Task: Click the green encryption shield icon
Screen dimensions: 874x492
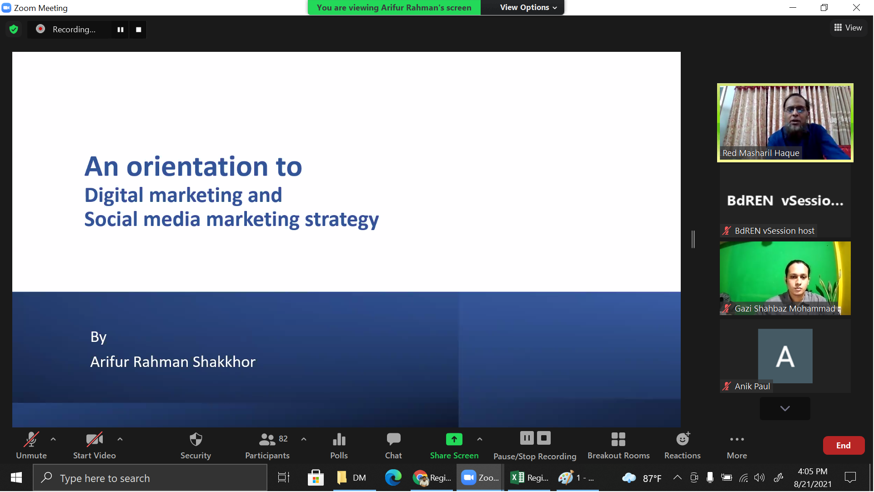Action: [14, 30]
